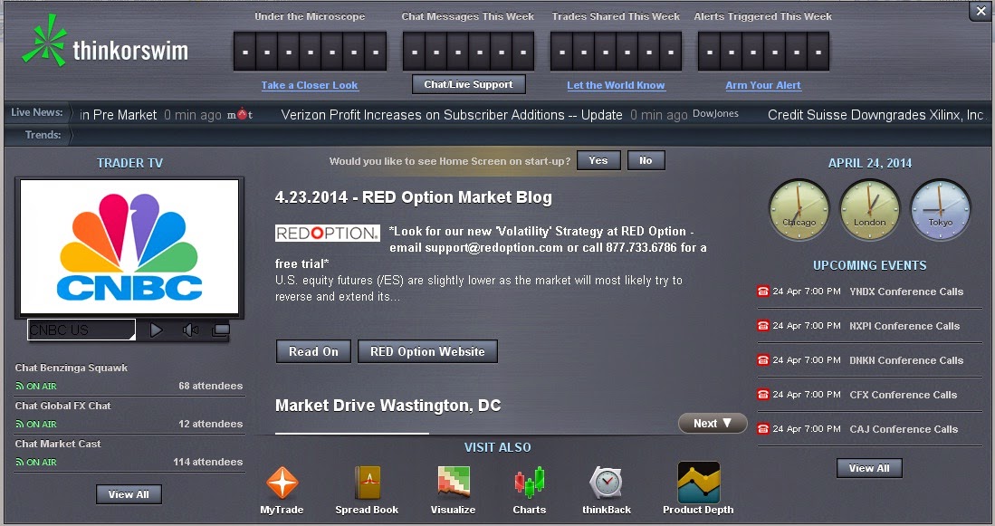
Task: Click the Tokyo clock
Action: coord(941,210)
